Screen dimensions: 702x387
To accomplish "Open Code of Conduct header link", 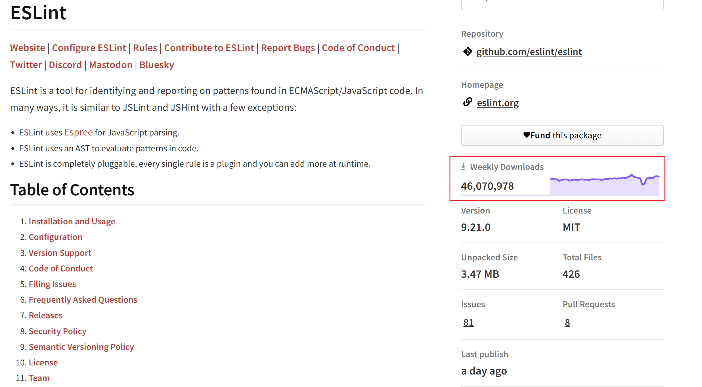I will point(358,48).
